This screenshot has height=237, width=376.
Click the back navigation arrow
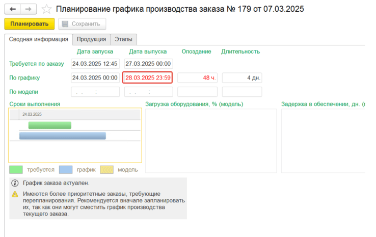pos(13,10)
